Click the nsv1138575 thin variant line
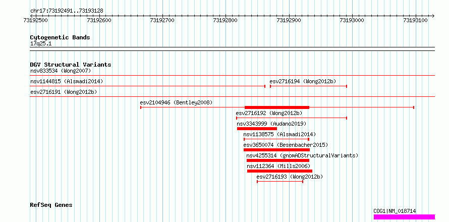The image size is (449, 222). [x=276, y=139]
